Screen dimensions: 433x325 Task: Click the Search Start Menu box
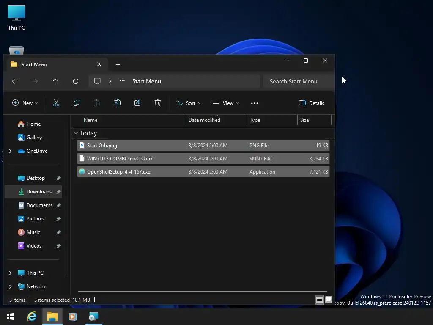299,81
